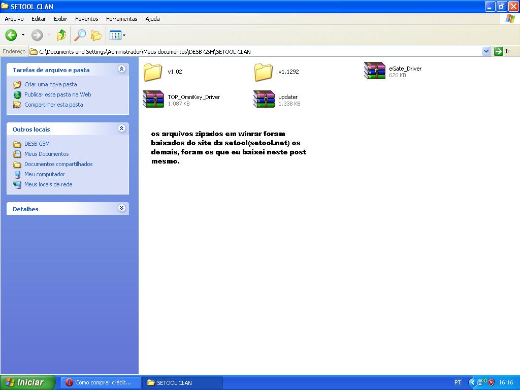Expand the Detalhes panel
Screen dimensions: 520x390
pyautogui.click(x=122, y=208)
